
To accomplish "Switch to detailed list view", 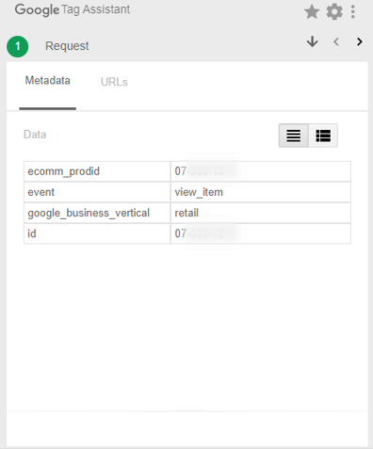I will pyautogui.click(x=323, y=136).
